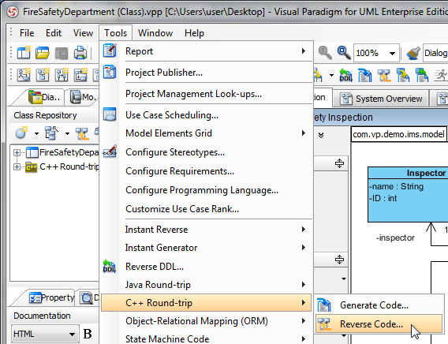Click the com.vp.demo.ims.model package field
This screenshot has height=344, width=448.
pos(398,134)
